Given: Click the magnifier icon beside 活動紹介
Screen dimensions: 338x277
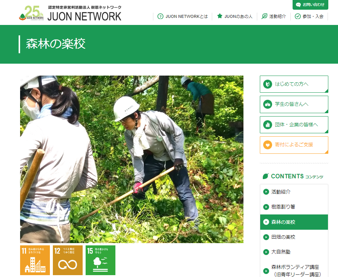Looking at the screenshot, I should (x=265, y=16).
